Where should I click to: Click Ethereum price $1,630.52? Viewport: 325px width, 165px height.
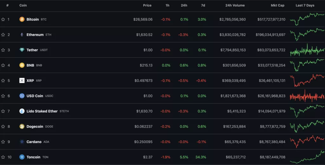coord(144,35)
